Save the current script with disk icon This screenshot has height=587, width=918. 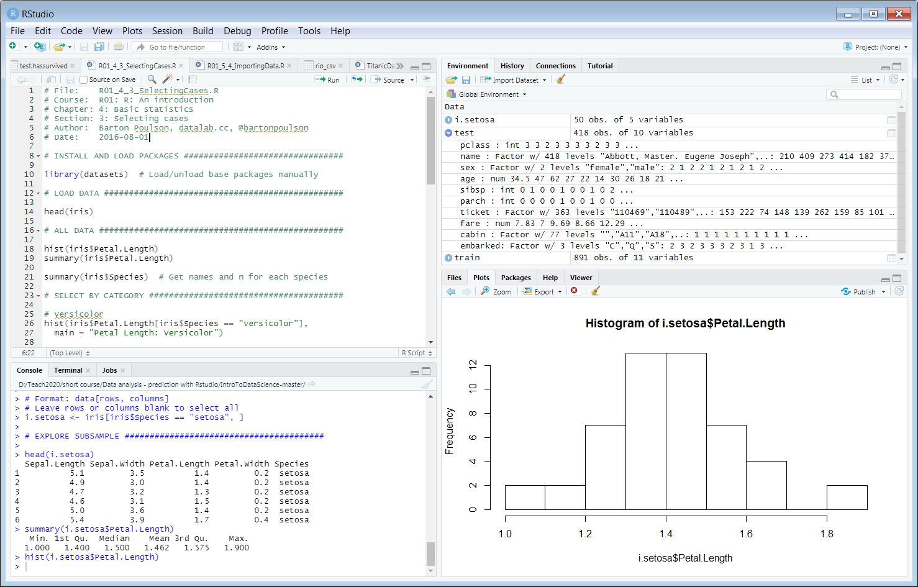pyautogui.click(x=70, y=80)
